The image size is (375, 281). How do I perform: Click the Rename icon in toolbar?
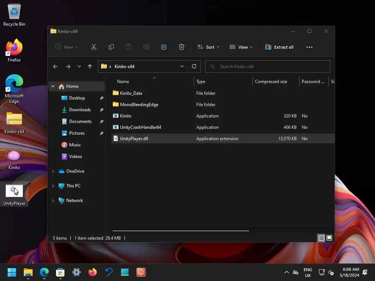click(146, 47)
